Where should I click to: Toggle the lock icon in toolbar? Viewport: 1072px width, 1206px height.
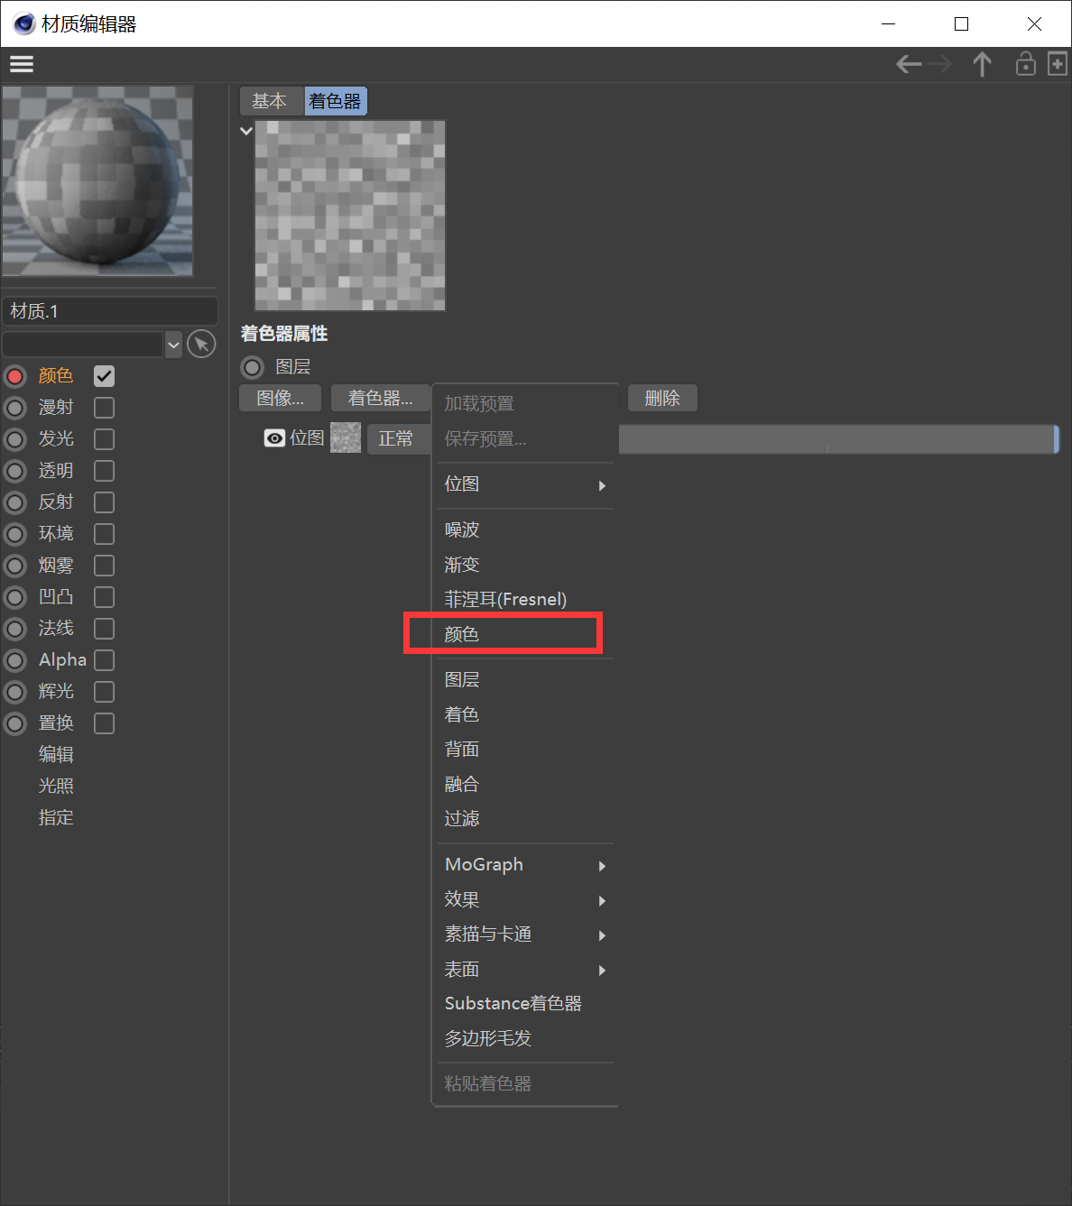(x=1025, y=63)
